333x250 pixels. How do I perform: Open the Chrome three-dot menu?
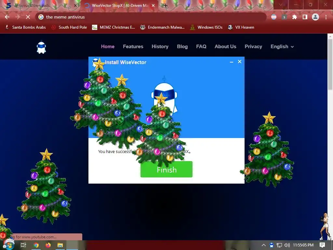point(326,17)
